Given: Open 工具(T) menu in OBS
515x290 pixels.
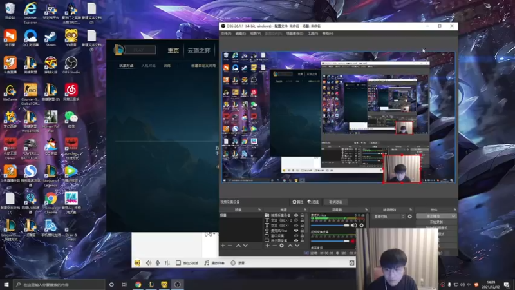Looking at the screenshot, I should 313,34.
